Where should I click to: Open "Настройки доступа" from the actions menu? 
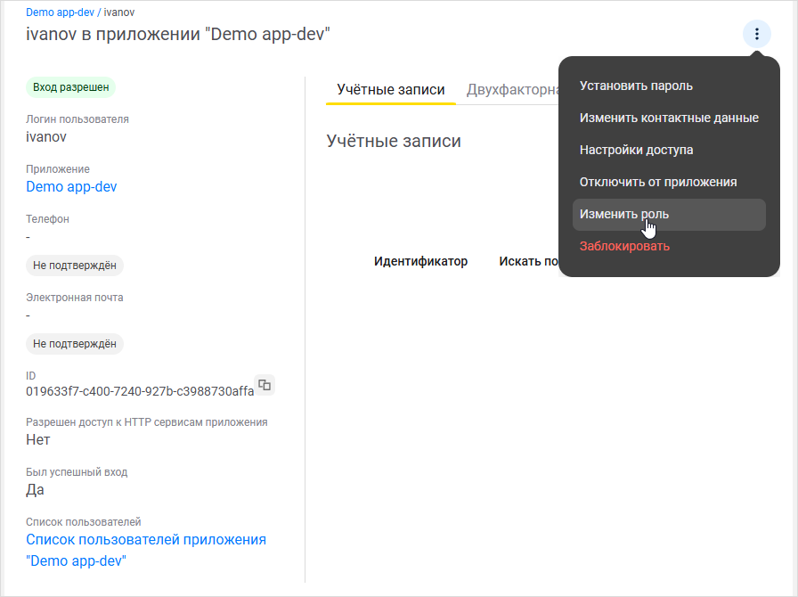coord(637,149)
